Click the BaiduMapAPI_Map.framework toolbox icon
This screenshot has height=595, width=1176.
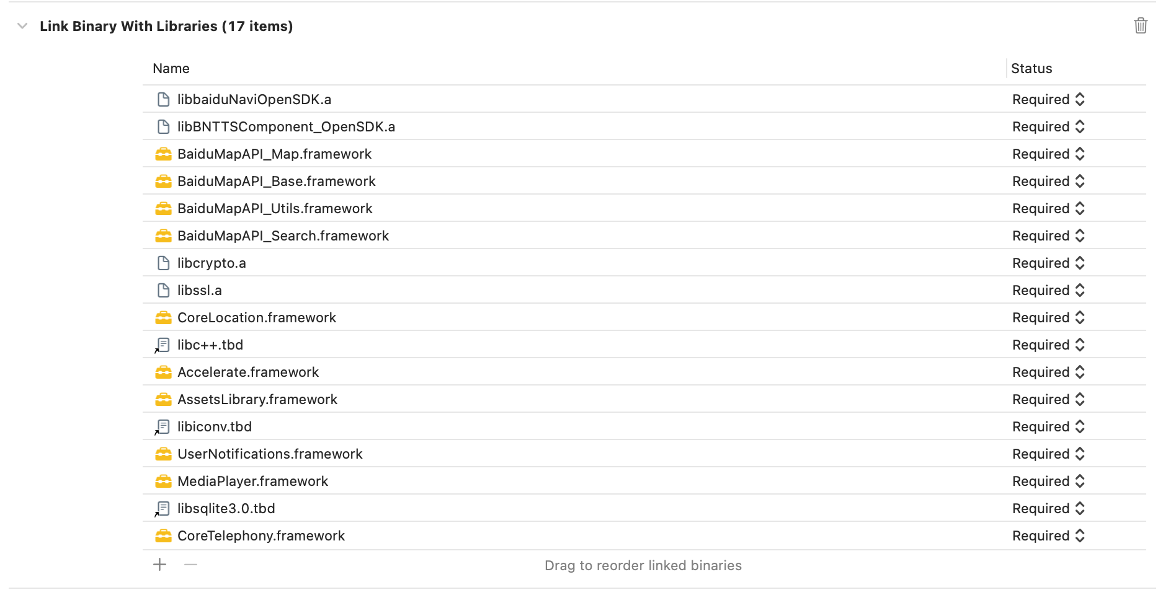163,154
